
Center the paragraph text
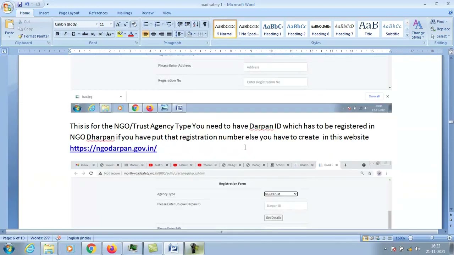pyautogui.click(x=154, y=34)
